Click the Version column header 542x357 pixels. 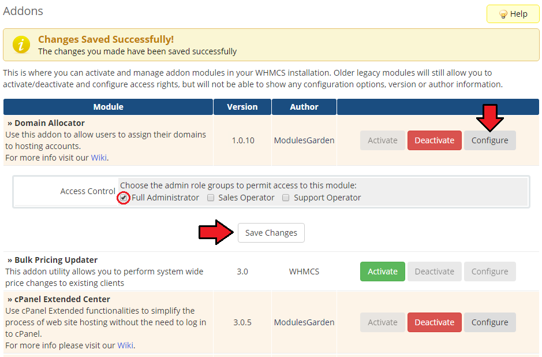pos(242,107)
